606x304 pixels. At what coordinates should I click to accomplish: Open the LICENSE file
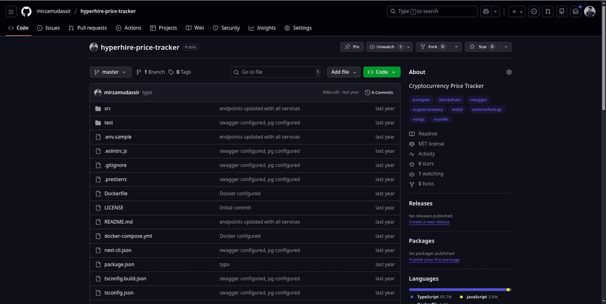click(114, 208)
